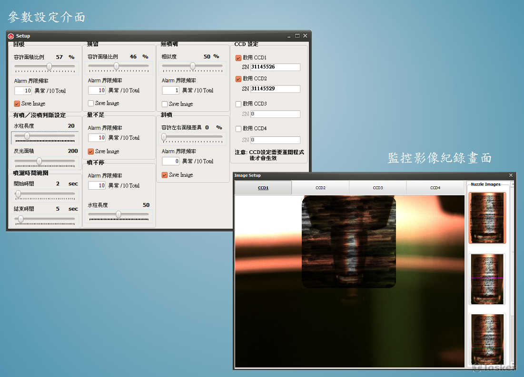Uncheck Save Image in the 斜噴 section

(x=165, y=175)
